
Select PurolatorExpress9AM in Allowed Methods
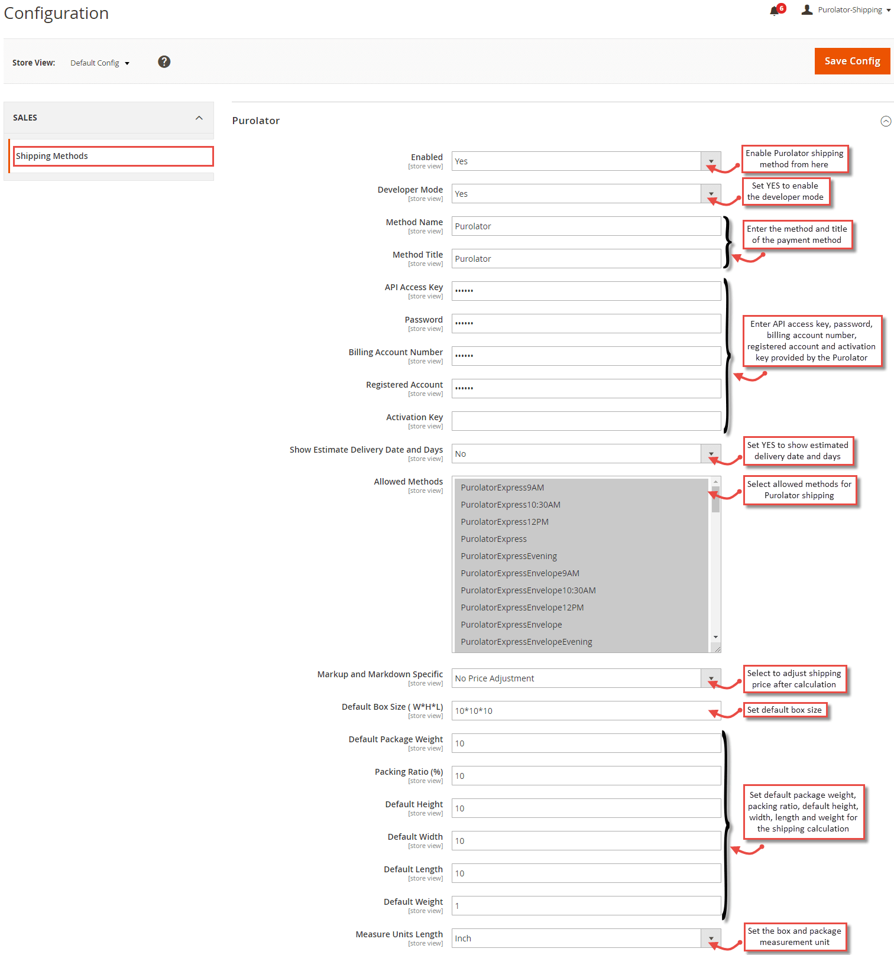pyautogui.click(x=581, y=488)
